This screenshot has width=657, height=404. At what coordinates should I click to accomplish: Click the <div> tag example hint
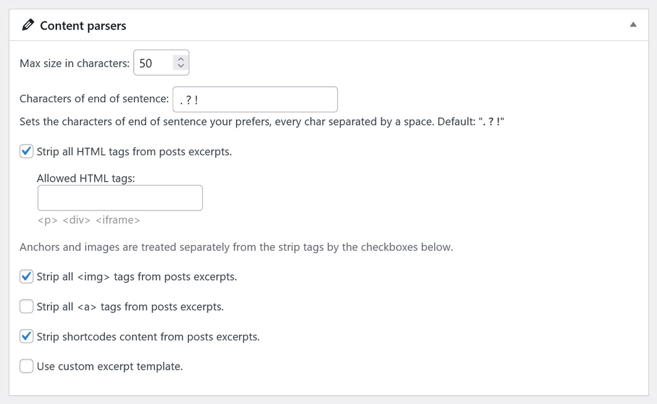point(76,220)
